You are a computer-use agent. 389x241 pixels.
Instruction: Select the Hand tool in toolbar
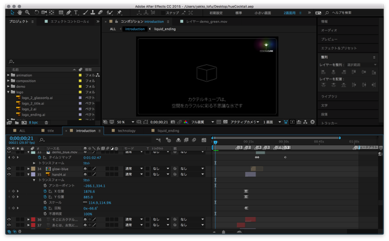pos(20,12)
